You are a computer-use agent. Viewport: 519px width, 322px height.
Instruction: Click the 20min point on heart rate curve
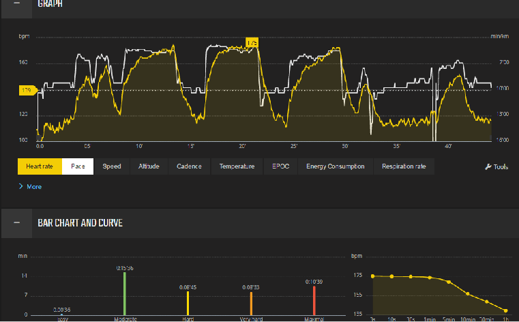point(487,302)
